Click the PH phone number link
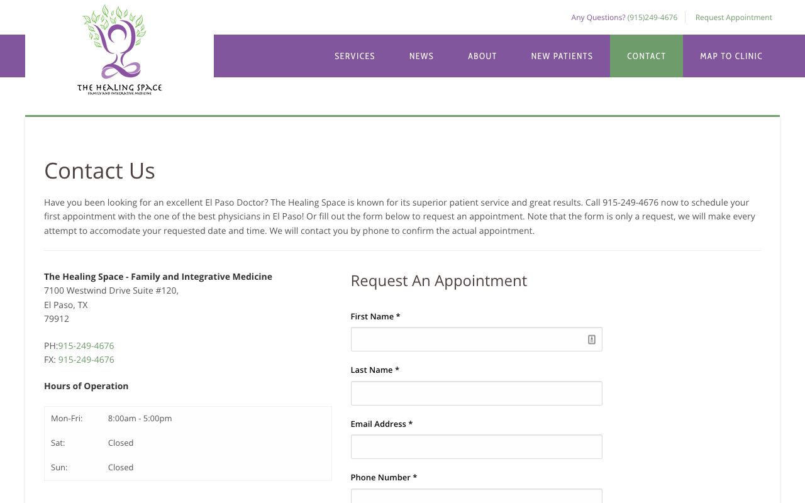Screen dimensions: 805x503 [x=86, y=346]
